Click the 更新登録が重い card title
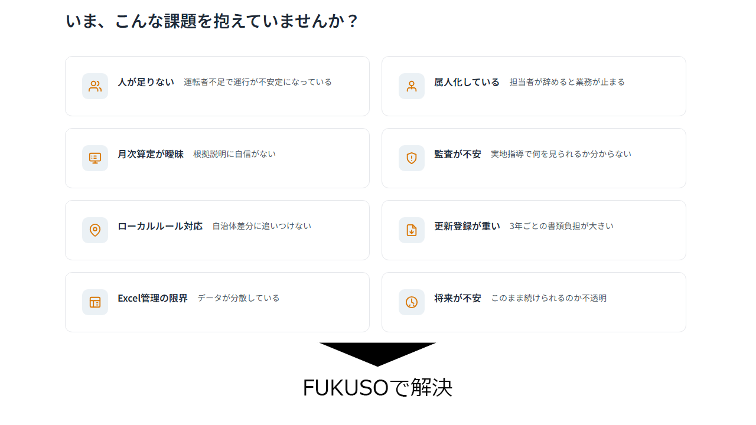Viewport: 756px width, 425px height. coord(467,226)
